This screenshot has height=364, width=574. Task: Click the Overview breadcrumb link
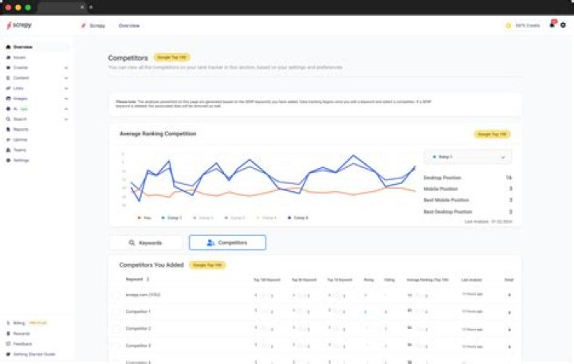129,25
